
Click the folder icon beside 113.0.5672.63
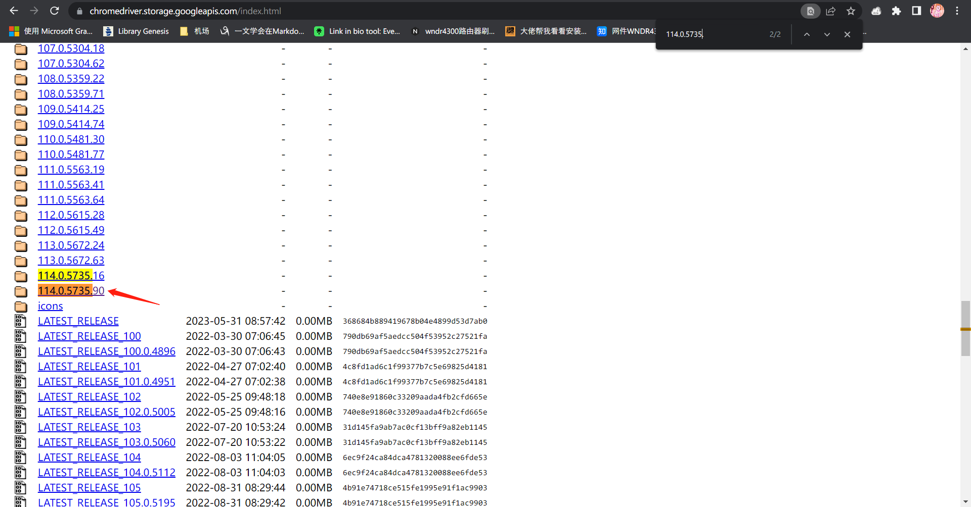click(21, 261)
